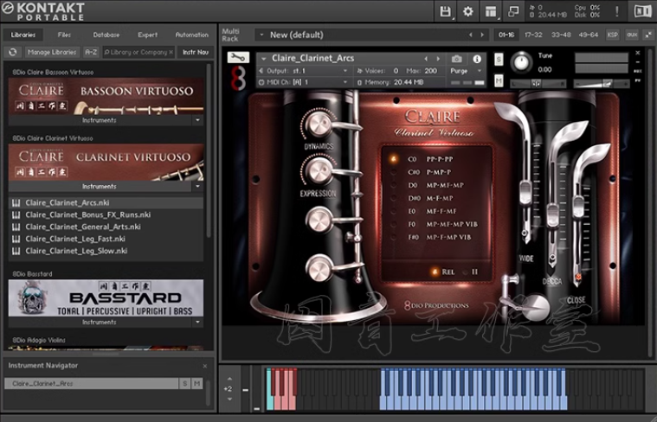Toggle the aux sends button

631,35
